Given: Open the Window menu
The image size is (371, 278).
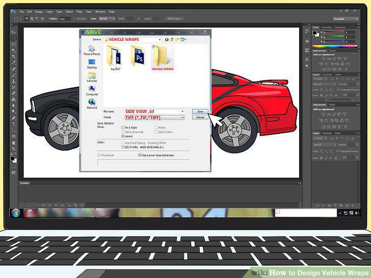Looking at the screenshot, I should pyautogui.click(x=100, y=12).
